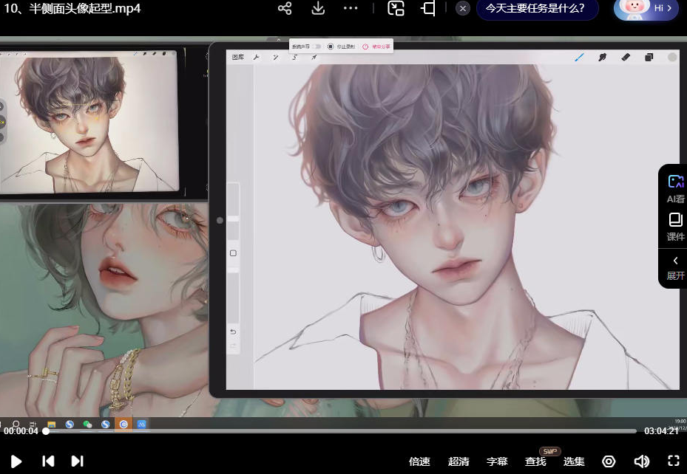Open the 图库 Gallery menu
Viewport: 687px width, 474px height.
pos(238,57)
